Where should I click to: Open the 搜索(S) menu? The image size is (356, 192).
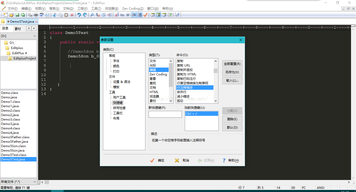pos(54,9)
